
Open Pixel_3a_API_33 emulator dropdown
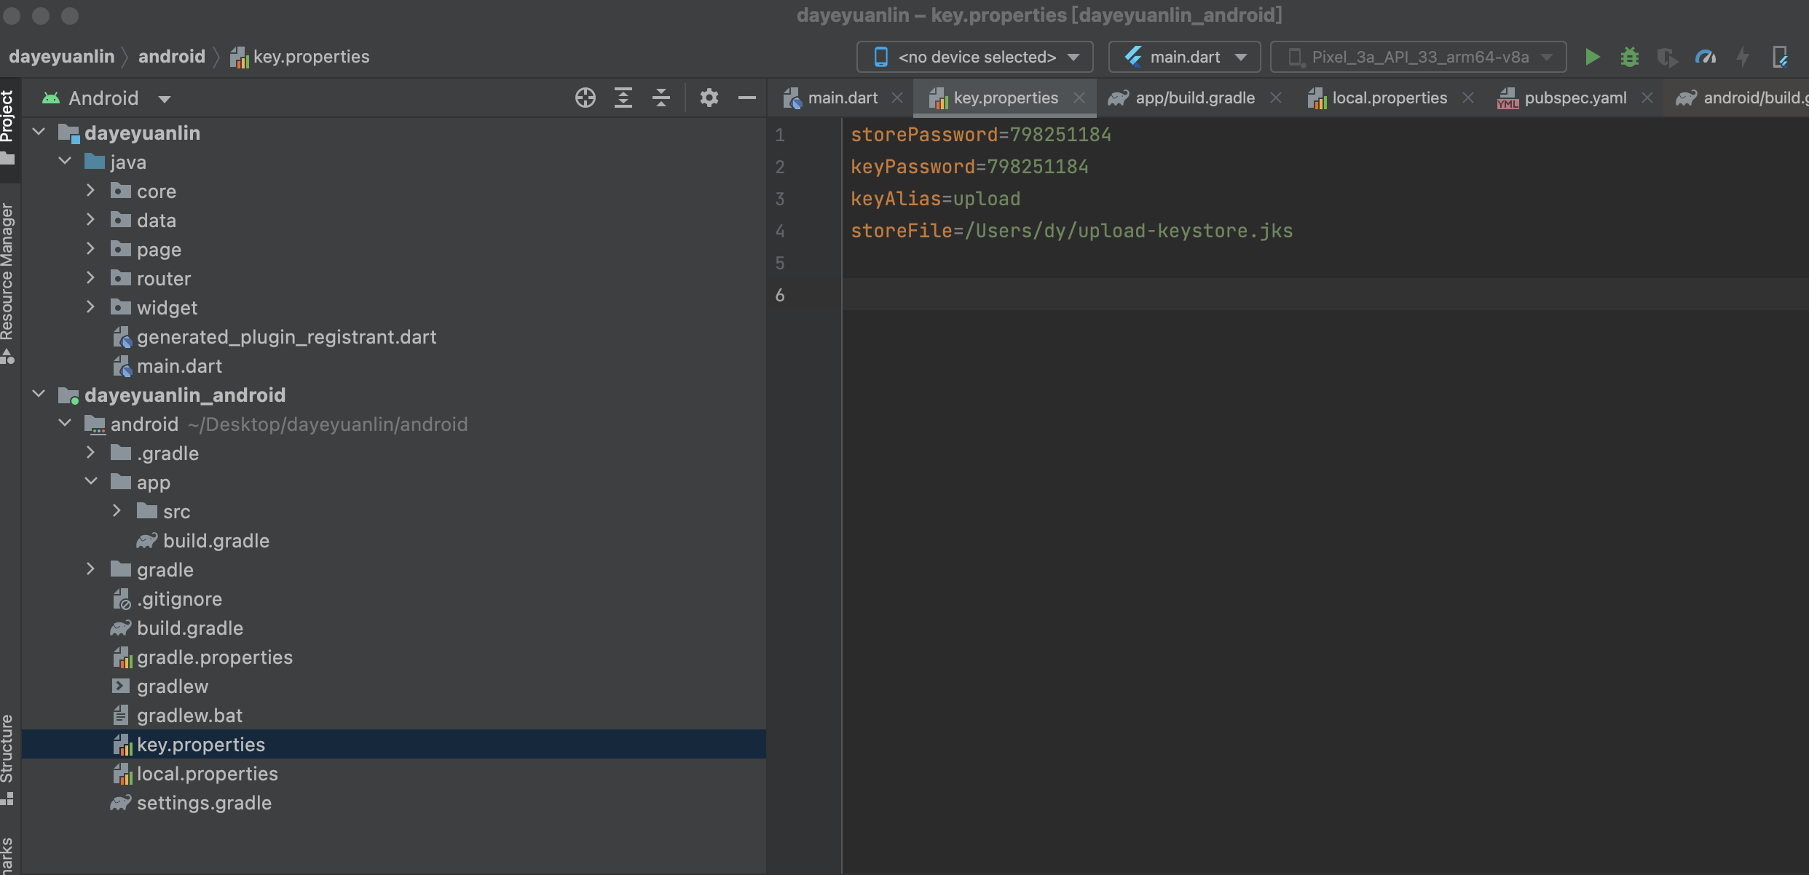(x=1418, y=57)
